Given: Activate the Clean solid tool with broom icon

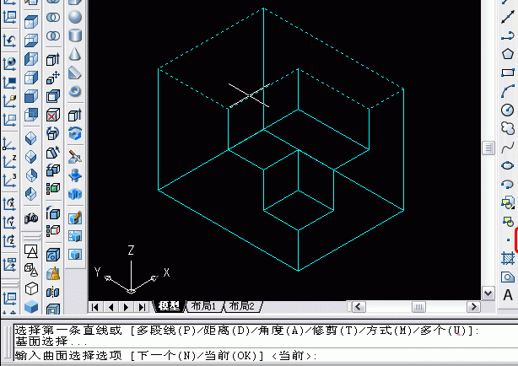Looking at the screenshot, I should point(53,273).
